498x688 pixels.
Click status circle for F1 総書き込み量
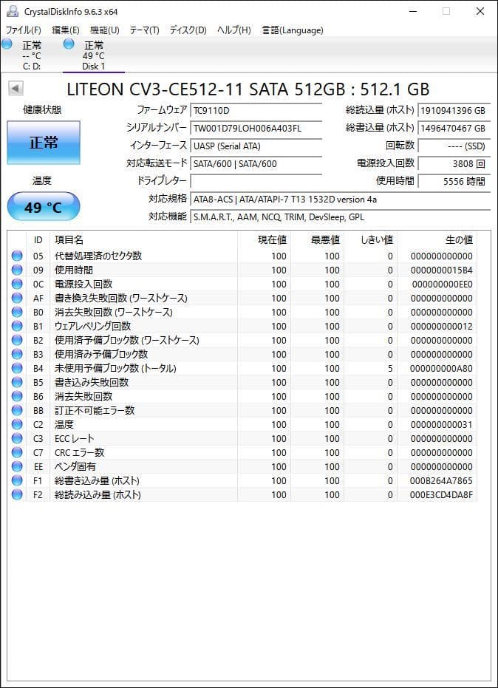[x=17, y=480]
